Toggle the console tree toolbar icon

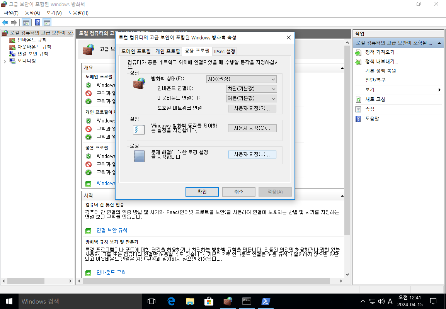pyautogui.click(x=26, y=22)
